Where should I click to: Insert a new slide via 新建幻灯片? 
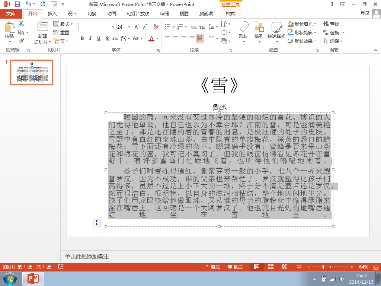42,33
